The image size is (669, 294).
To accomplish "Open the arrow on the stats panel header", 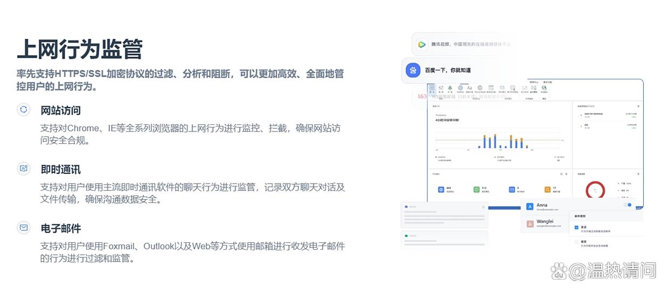I will coord(567,174).
